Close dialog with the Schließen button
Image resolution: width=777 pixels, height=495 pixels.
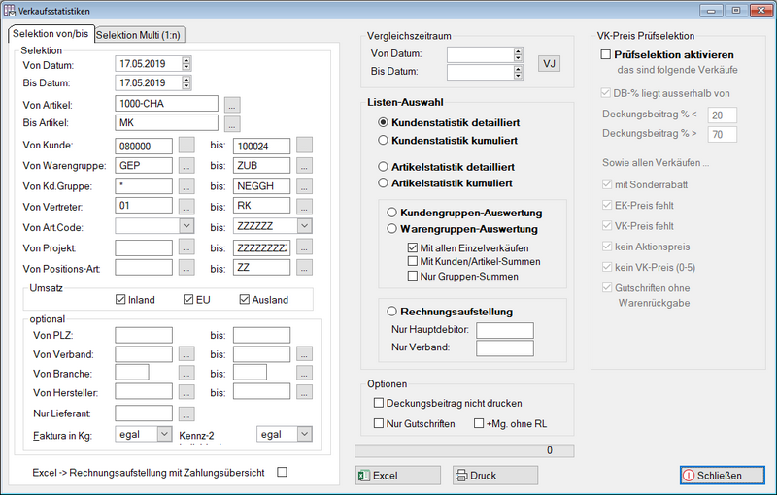[x=721, y=476]
